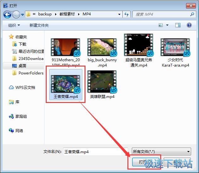The width and height of the screenshot is (199, 173).
Task: Click backup in the address path
Action: 45,14
